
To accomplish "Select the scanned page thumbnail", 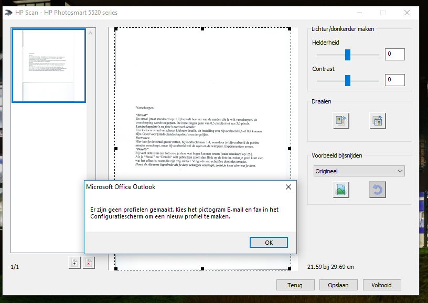I will coord(49,66).
